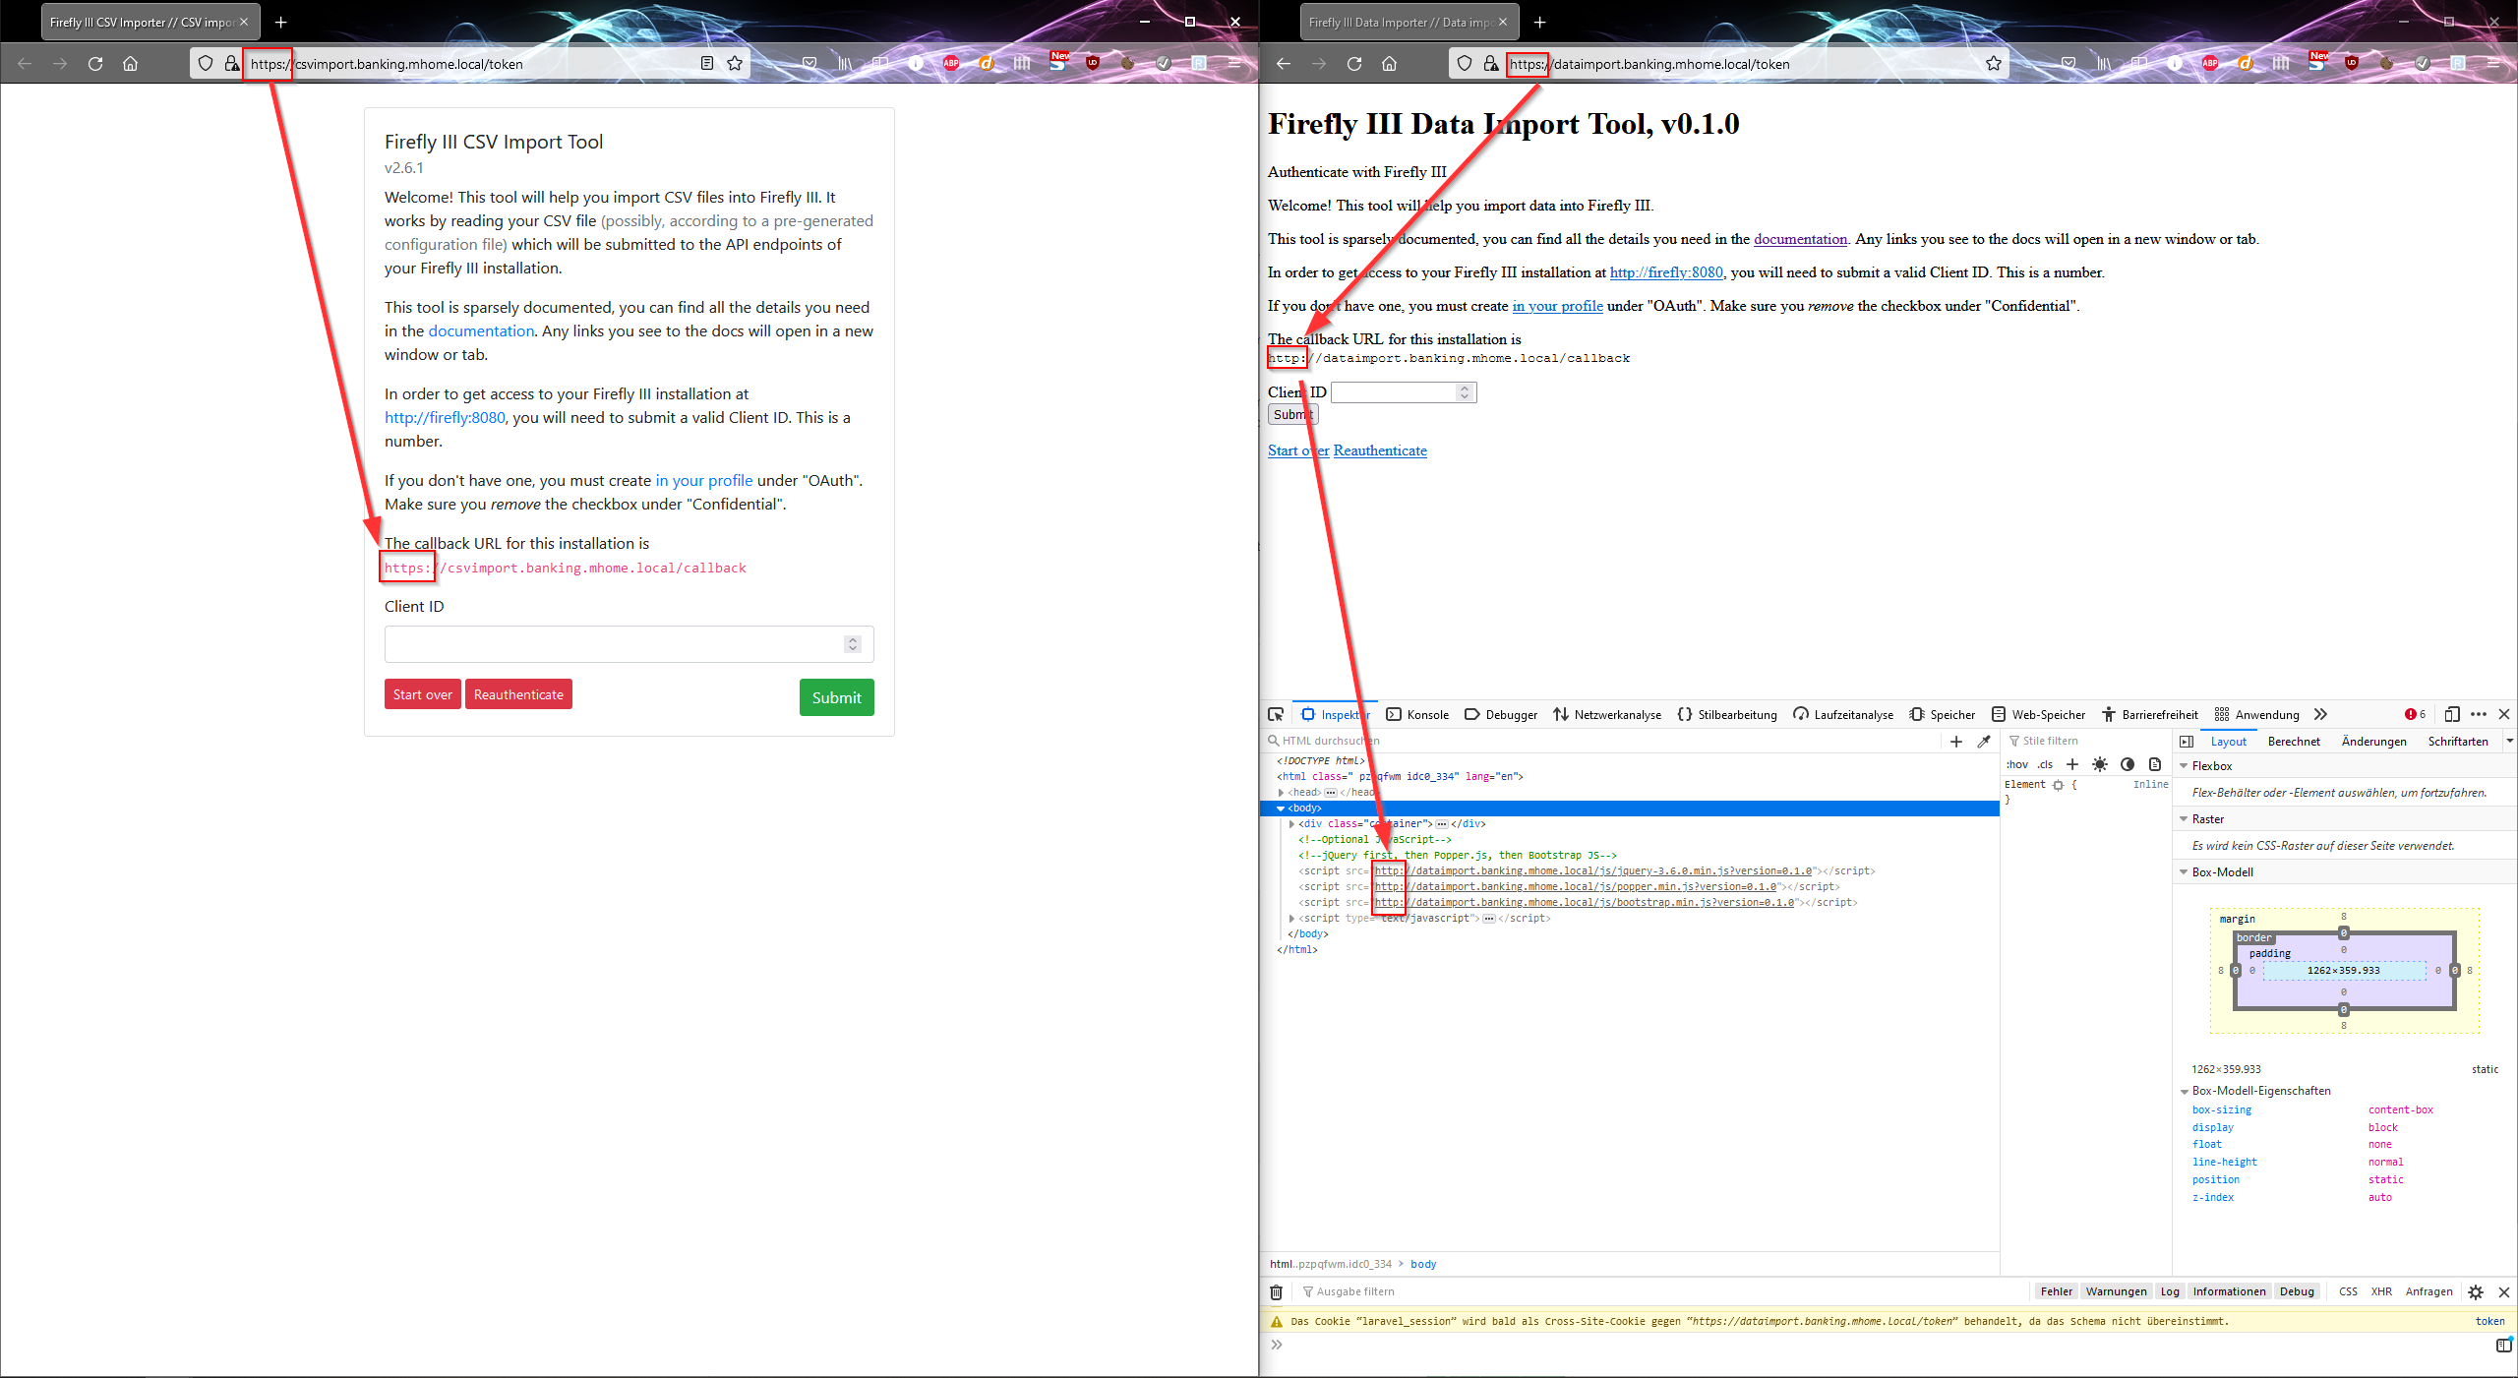2518x1378 pixels.
Task: Open the Firefox application menu
Action: tap(1235, 63)
